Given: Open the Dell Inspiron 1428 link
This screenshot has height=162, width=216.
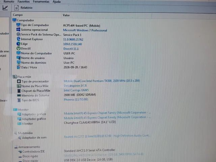Looking at the screenshot, I should pyautogui.click(x=75, y=85).
